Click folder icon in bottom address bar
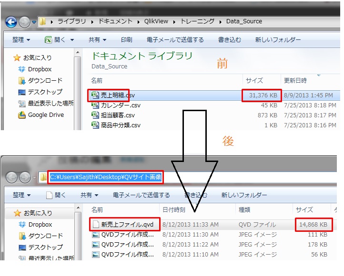This screenshot has height=276, width=344. 43,177
